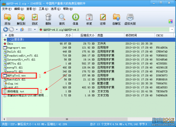Image resolution: width=176 pixels, height=127 pixels.
Task: Click the scrollbar left arrow button
Action: point(4,119)
